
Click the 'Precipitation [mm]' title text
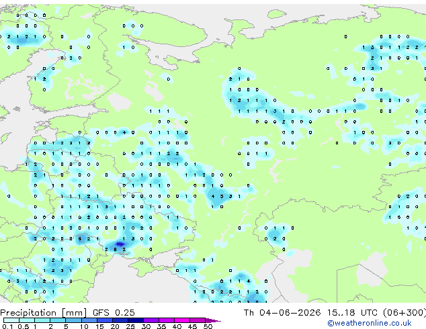(x=43, y=313)
